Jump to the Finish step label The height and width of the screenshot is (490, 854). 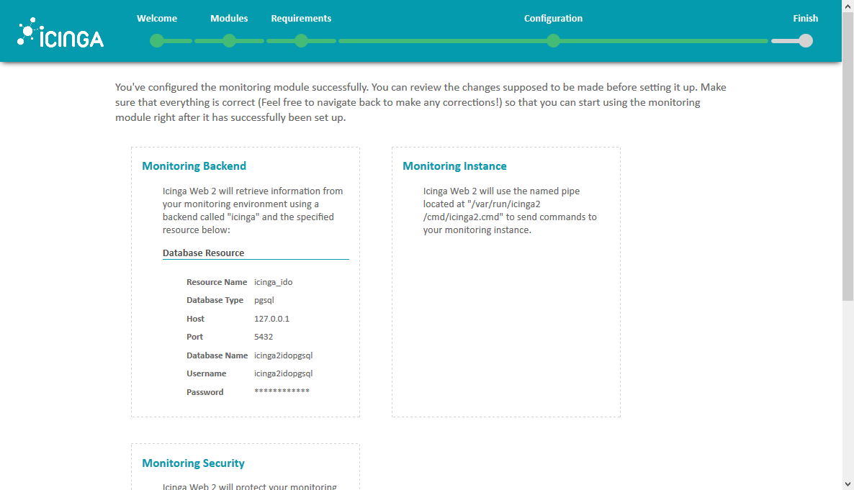806,19
